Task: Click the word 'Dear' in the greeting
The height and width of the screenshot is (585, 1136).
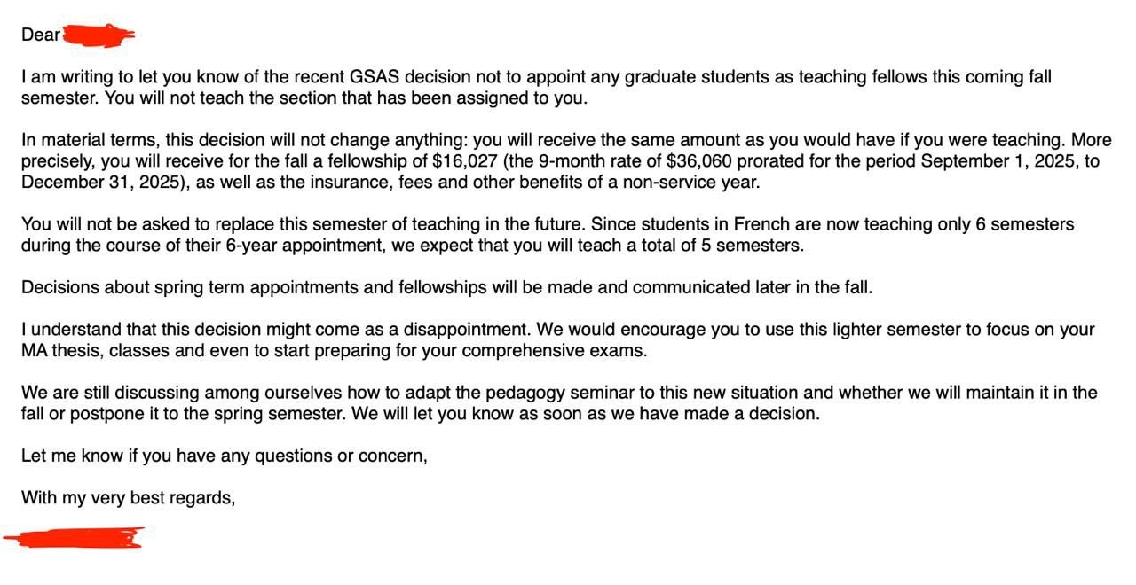Action: pyautogui.click(x=40, y=35)
